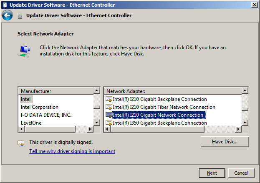This screenshot has height=183, width=260.
Task: Go back with the blue arrow button
Action: coord(7,15)
